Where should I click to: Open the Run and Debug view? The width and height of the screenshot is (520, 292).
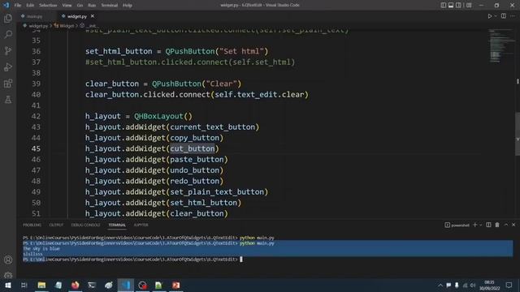coord(8,67)
